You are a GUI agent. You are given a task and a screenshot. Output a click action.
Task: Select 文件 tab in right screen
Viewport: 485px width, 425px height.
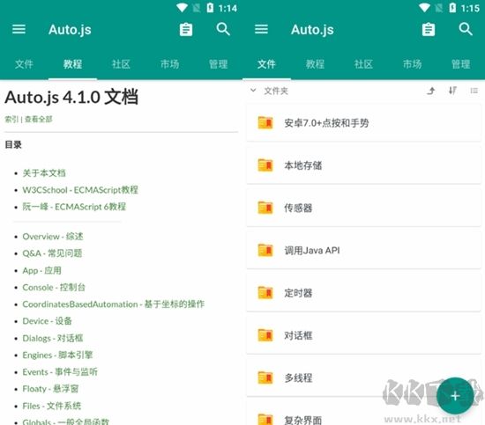(266, 64)
